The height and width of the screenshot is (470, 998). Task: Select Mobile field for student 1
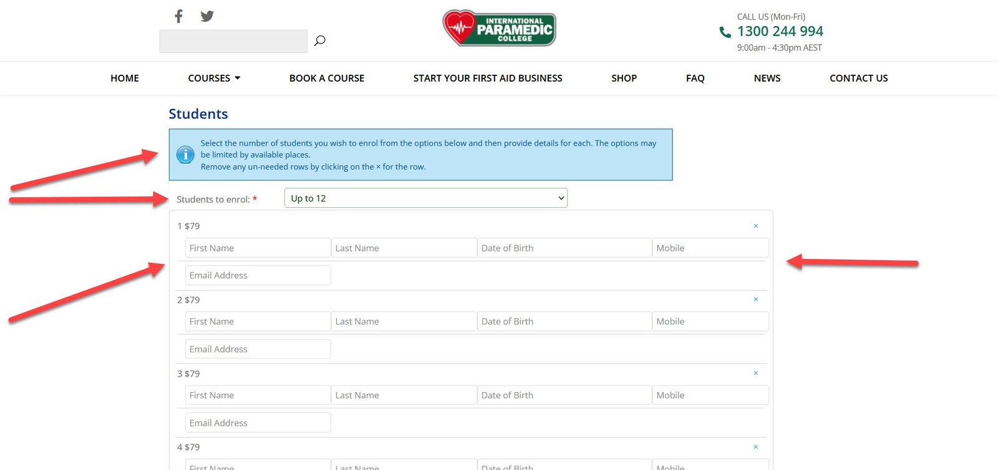[710, 248]
